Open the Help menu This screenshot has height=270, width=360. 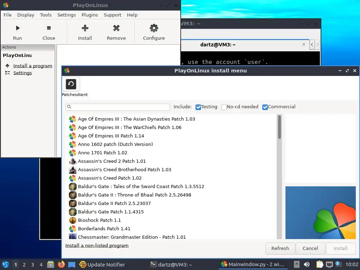tap(132, 15)
